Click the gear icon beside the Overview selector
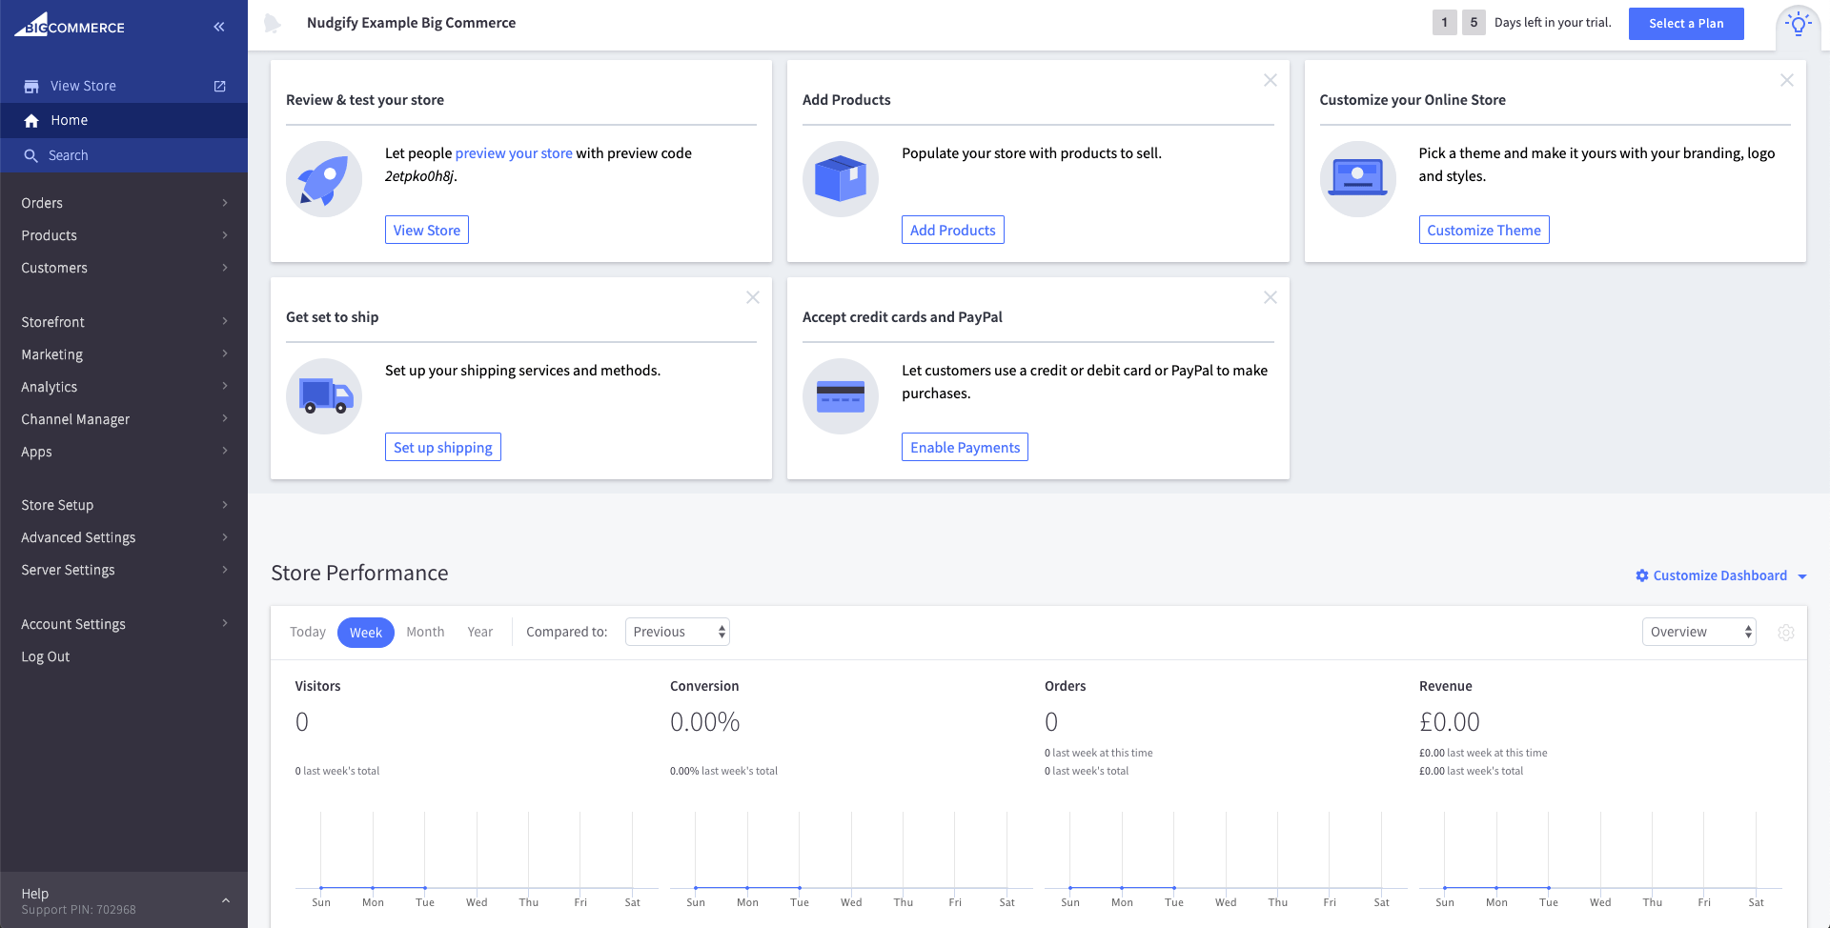This screenshot has height=928, width=1830. tap(1786, 632)
